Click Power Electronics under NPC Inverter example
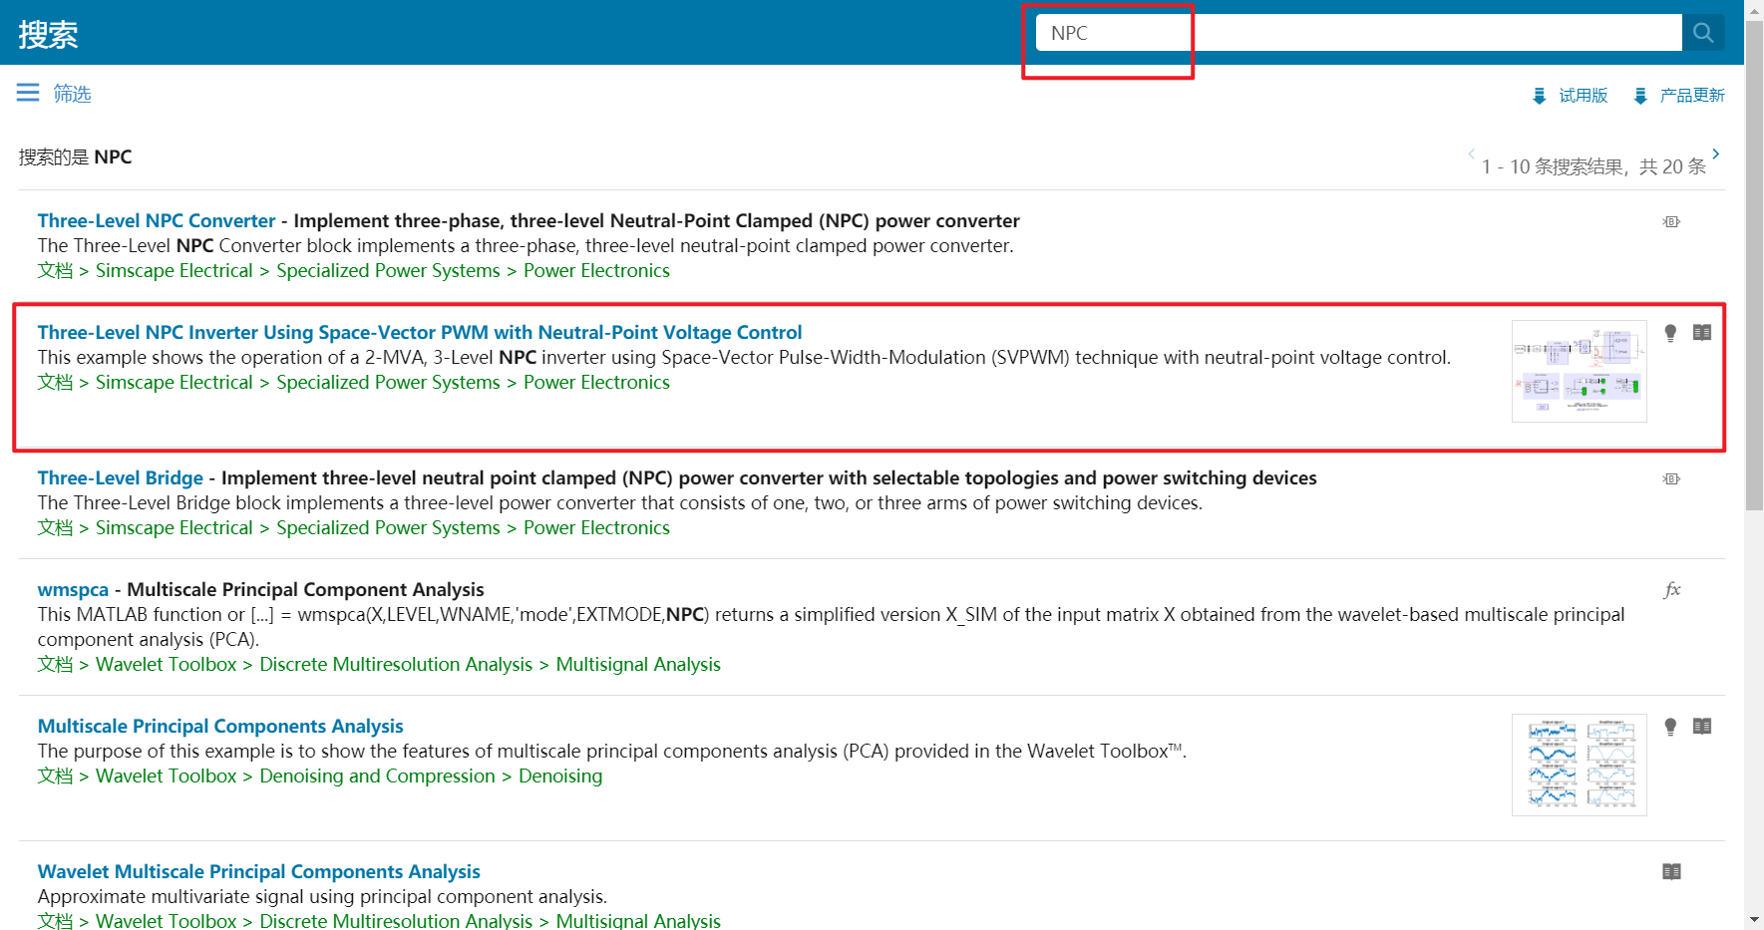This screenshot has height=930, width=1764. click(x=596, y=383)
